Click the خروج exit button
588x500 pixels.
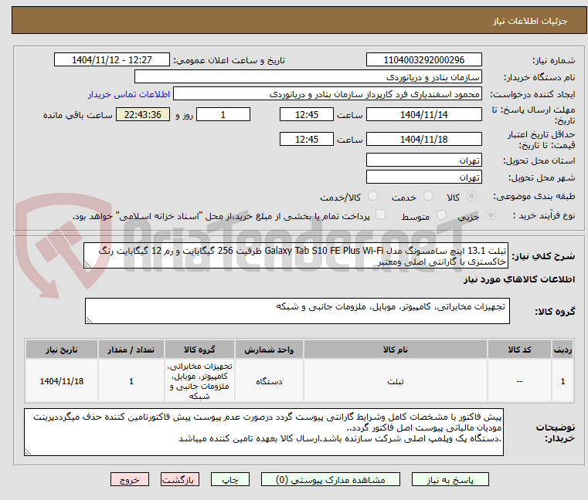coord(129,479)
